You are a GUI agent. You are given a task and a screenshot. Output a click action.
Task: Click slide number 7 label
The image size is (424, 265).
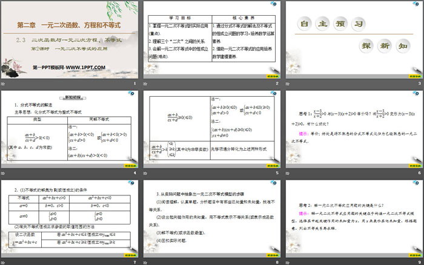[134, 261]
